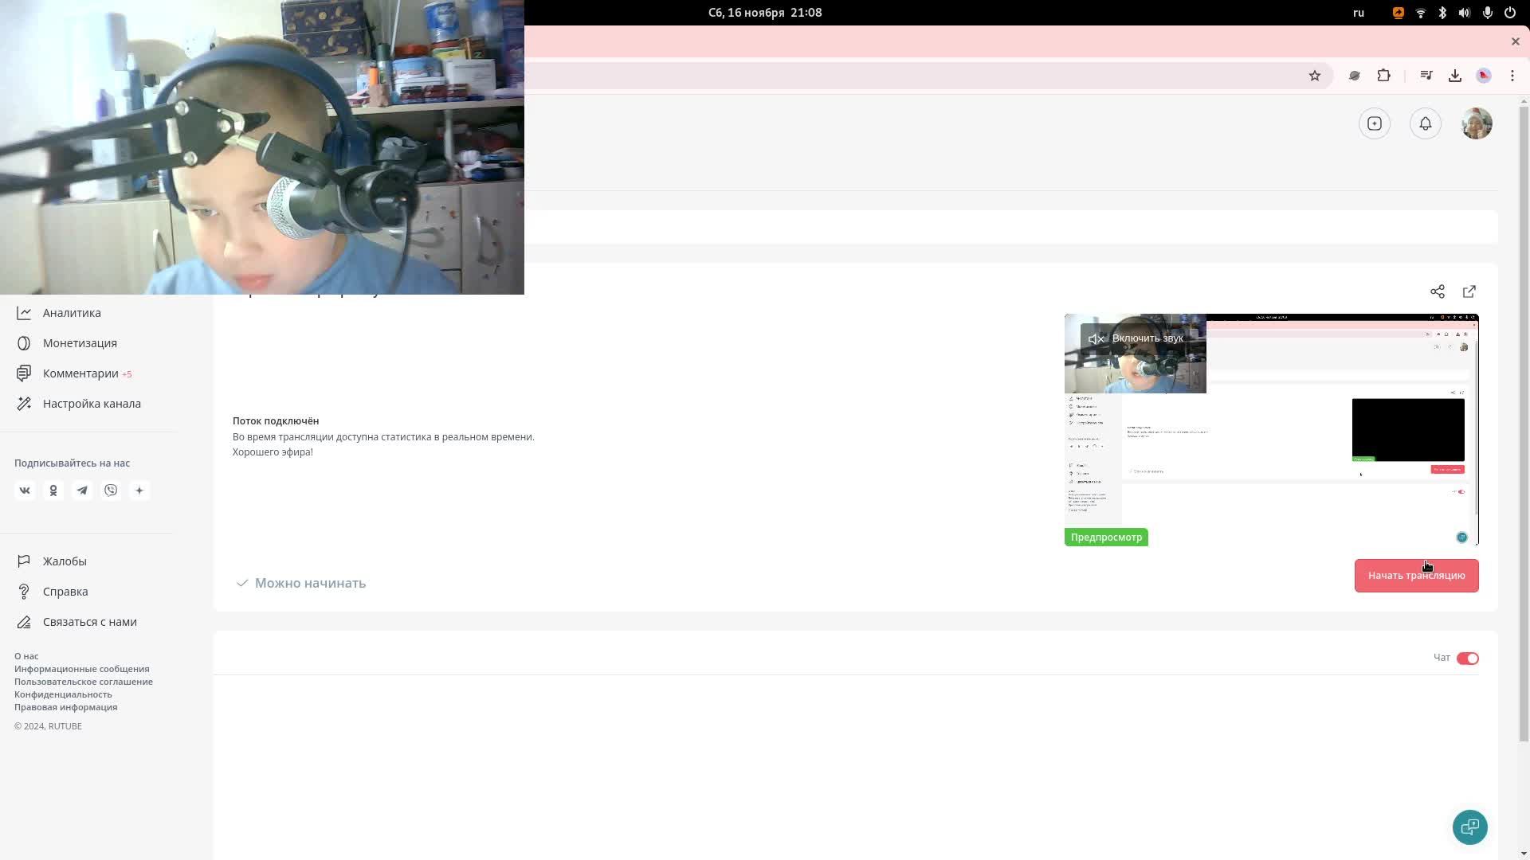The image size is (1530, 860).
Task: Open browser extensions puzzle icon
Action: (1383, 76)
